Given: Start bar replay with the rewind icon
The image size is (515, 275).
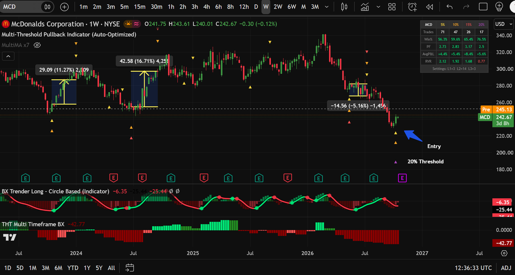Looking at the screenshot, I should pos(429,7).
